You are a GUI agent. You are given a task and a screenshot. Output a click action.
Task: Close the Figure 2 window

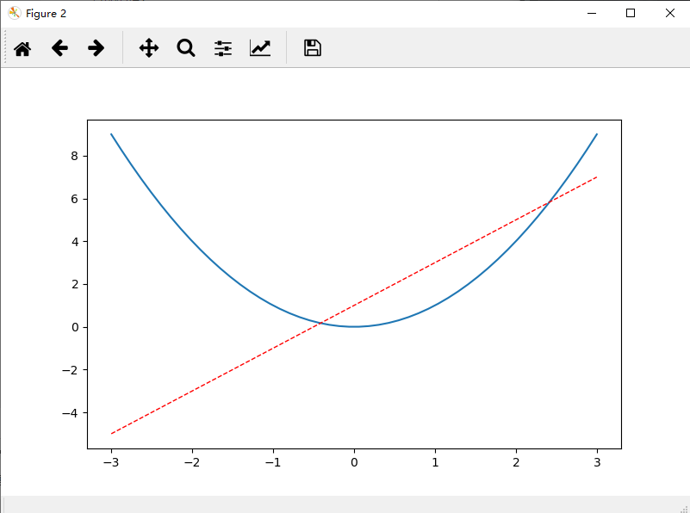670,13
